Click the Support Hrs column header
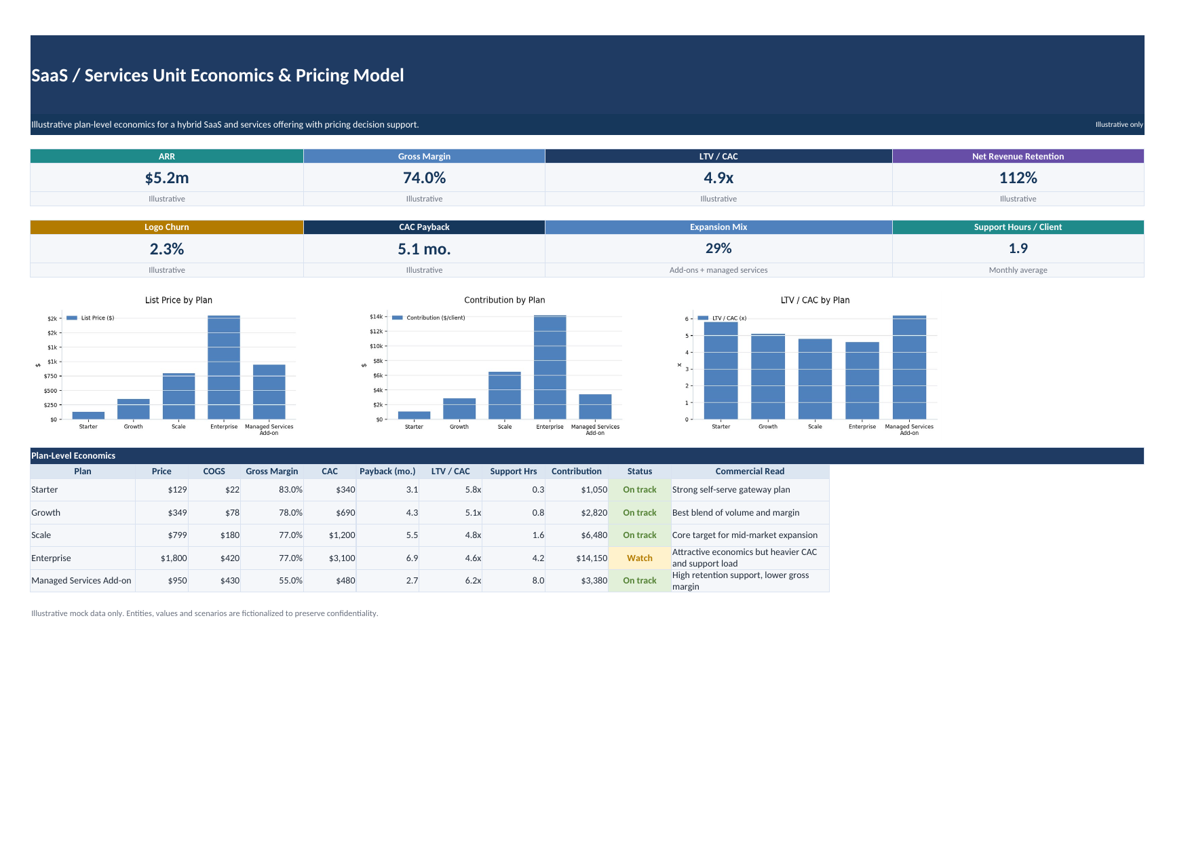 (x=514, y=472)
